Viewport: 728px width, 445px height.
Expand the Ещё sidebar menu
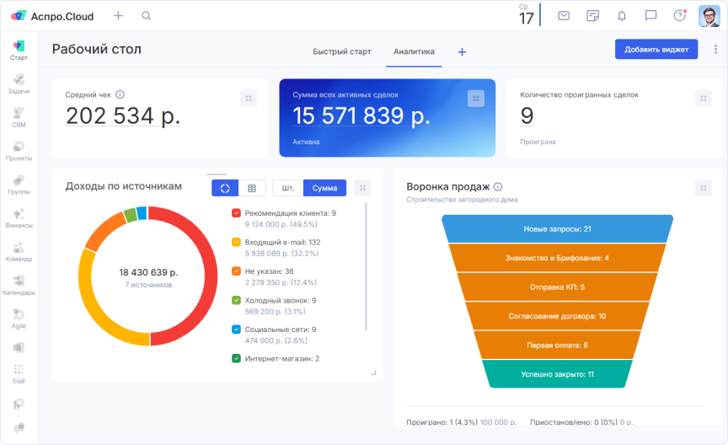pos(19,373)
